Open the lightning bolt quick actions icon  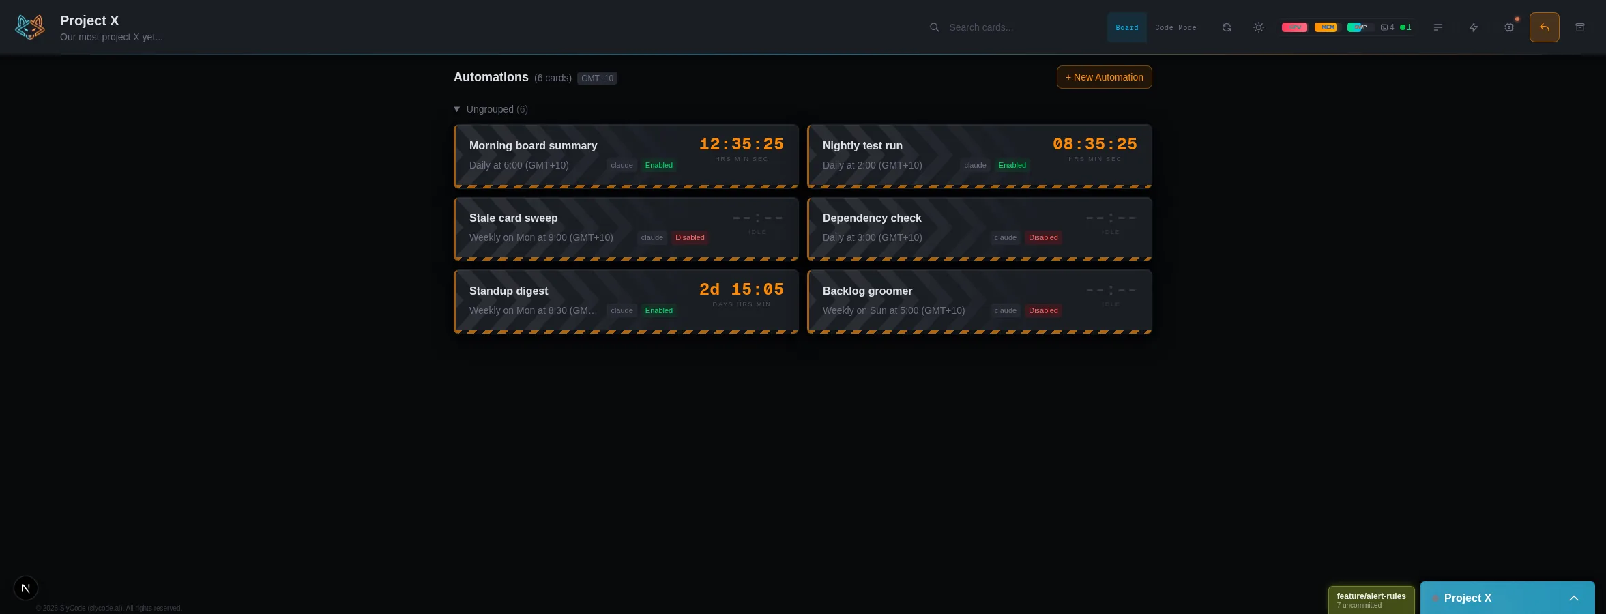(x=1474, y=27)
